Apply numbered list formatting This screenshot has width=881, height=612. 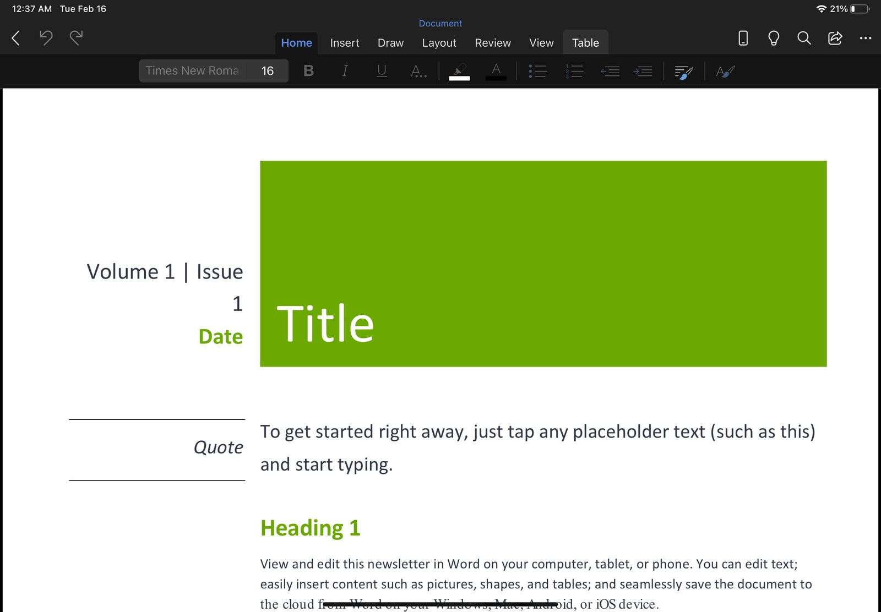574,70
